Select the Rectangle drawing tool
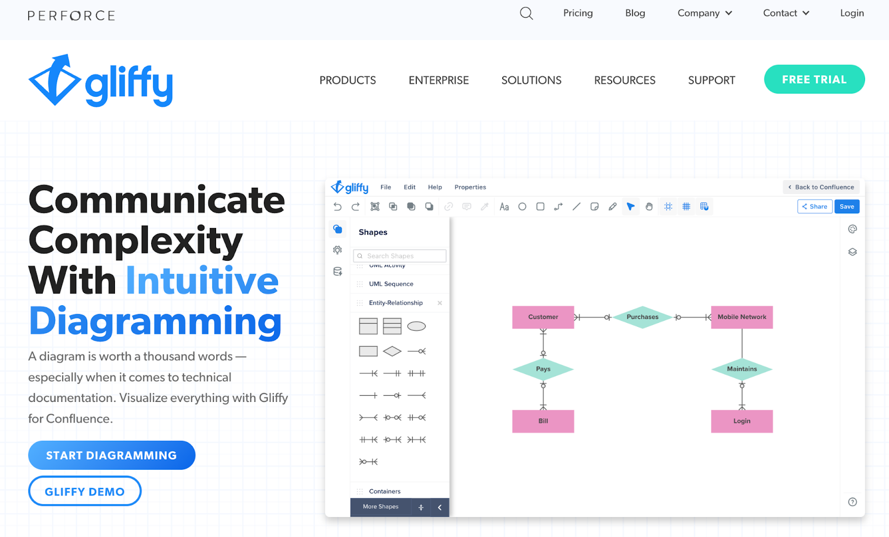889x537 pixels. click(x=540, y=207)
